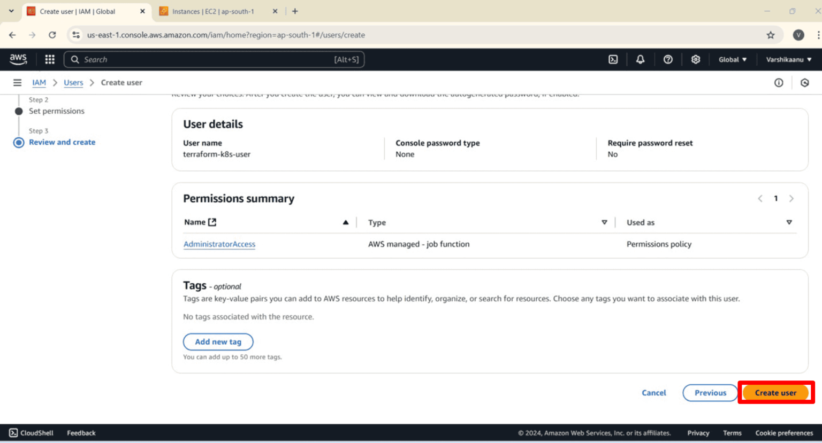Open the info panel icon near breadcrumb
This screenshot has width=822, height=443.
coord(779,82)
